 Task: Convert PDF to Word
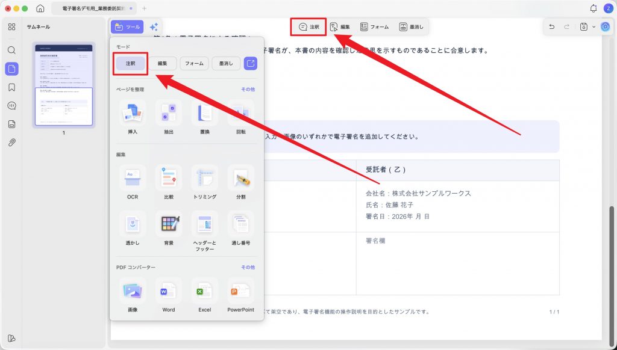(169, 295)
